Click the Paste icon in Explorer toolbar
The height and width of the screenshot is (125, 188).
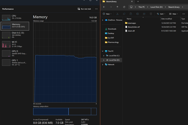pyautogui.click(x=131, y=14)
